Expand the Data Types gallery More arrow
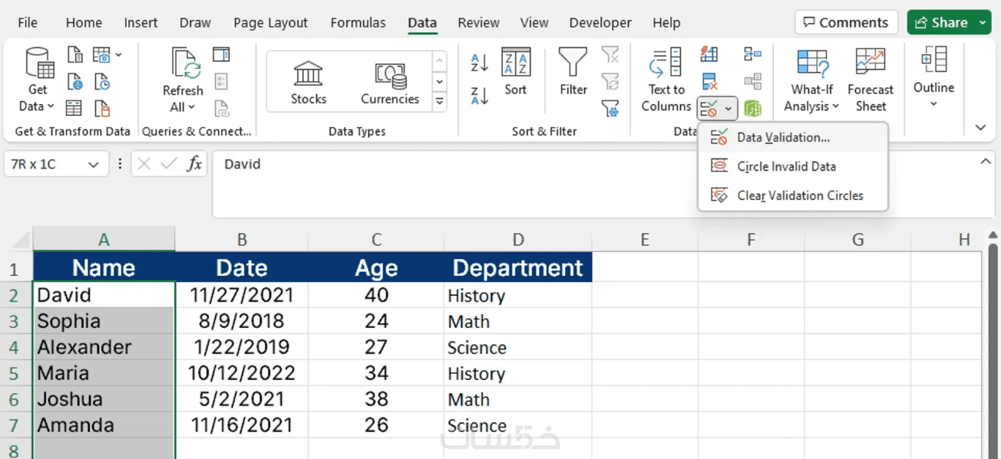This screenshot has width=1001, height=459. [x=440, y=100]
